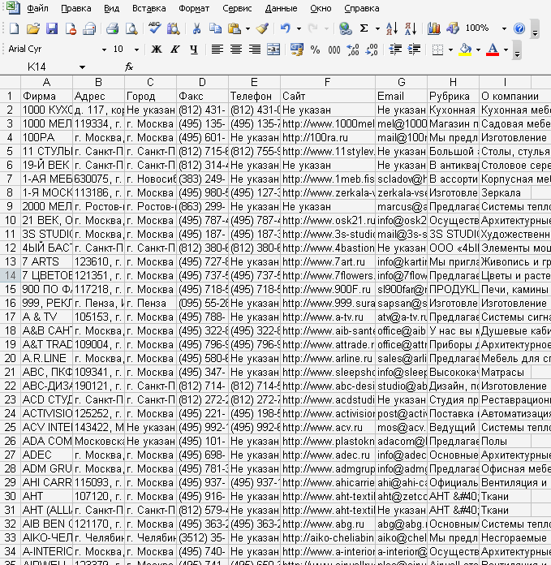Run the spelling check (ABC) icon

point(155,28)
